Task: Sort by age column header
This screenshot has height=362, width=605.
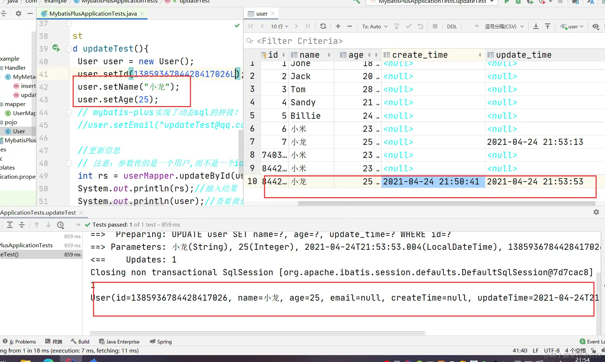Action: (x=356, y=55)
